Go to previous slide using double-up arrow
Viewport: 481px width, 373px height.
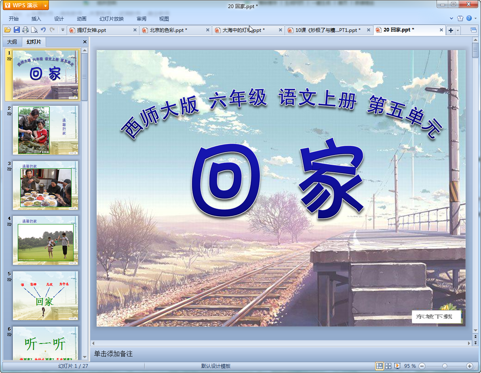coord(475,337)
